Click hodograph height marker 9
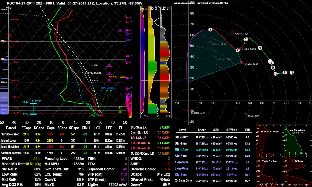The width and height of the screenshot is (312, 187). point(273,68)
